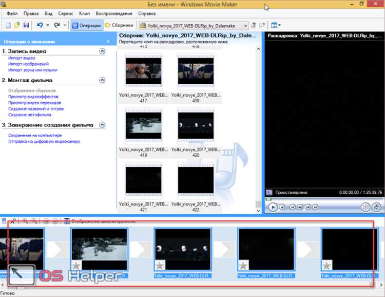Open the collection dropdown Yolki_novye_2017

pos(245,25)
